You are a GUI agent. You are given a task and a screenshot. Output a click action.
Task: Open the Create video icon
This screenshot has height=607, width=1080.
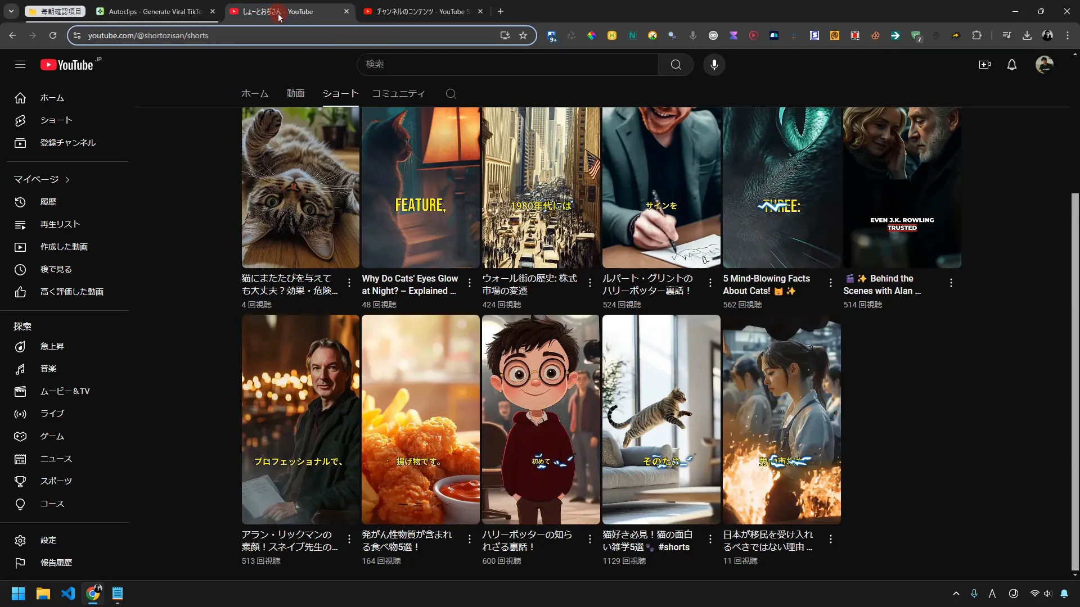[x=984, y=65]
